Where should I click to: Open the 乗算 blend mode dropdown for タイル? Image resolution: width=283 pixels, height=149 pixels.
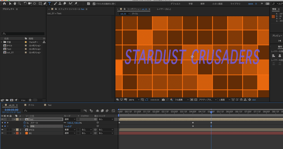(x=70, y=130)
